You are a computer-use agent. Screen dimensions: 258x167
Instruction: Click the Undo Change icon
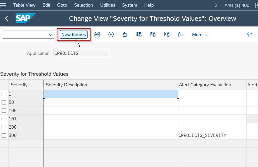(125, 34)
